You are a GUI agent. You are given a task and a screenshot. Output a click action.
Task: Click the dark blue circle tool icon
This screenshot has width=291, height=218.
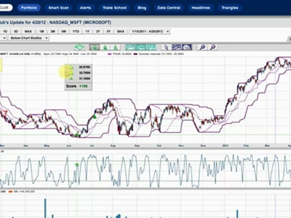tap(187, 47)
